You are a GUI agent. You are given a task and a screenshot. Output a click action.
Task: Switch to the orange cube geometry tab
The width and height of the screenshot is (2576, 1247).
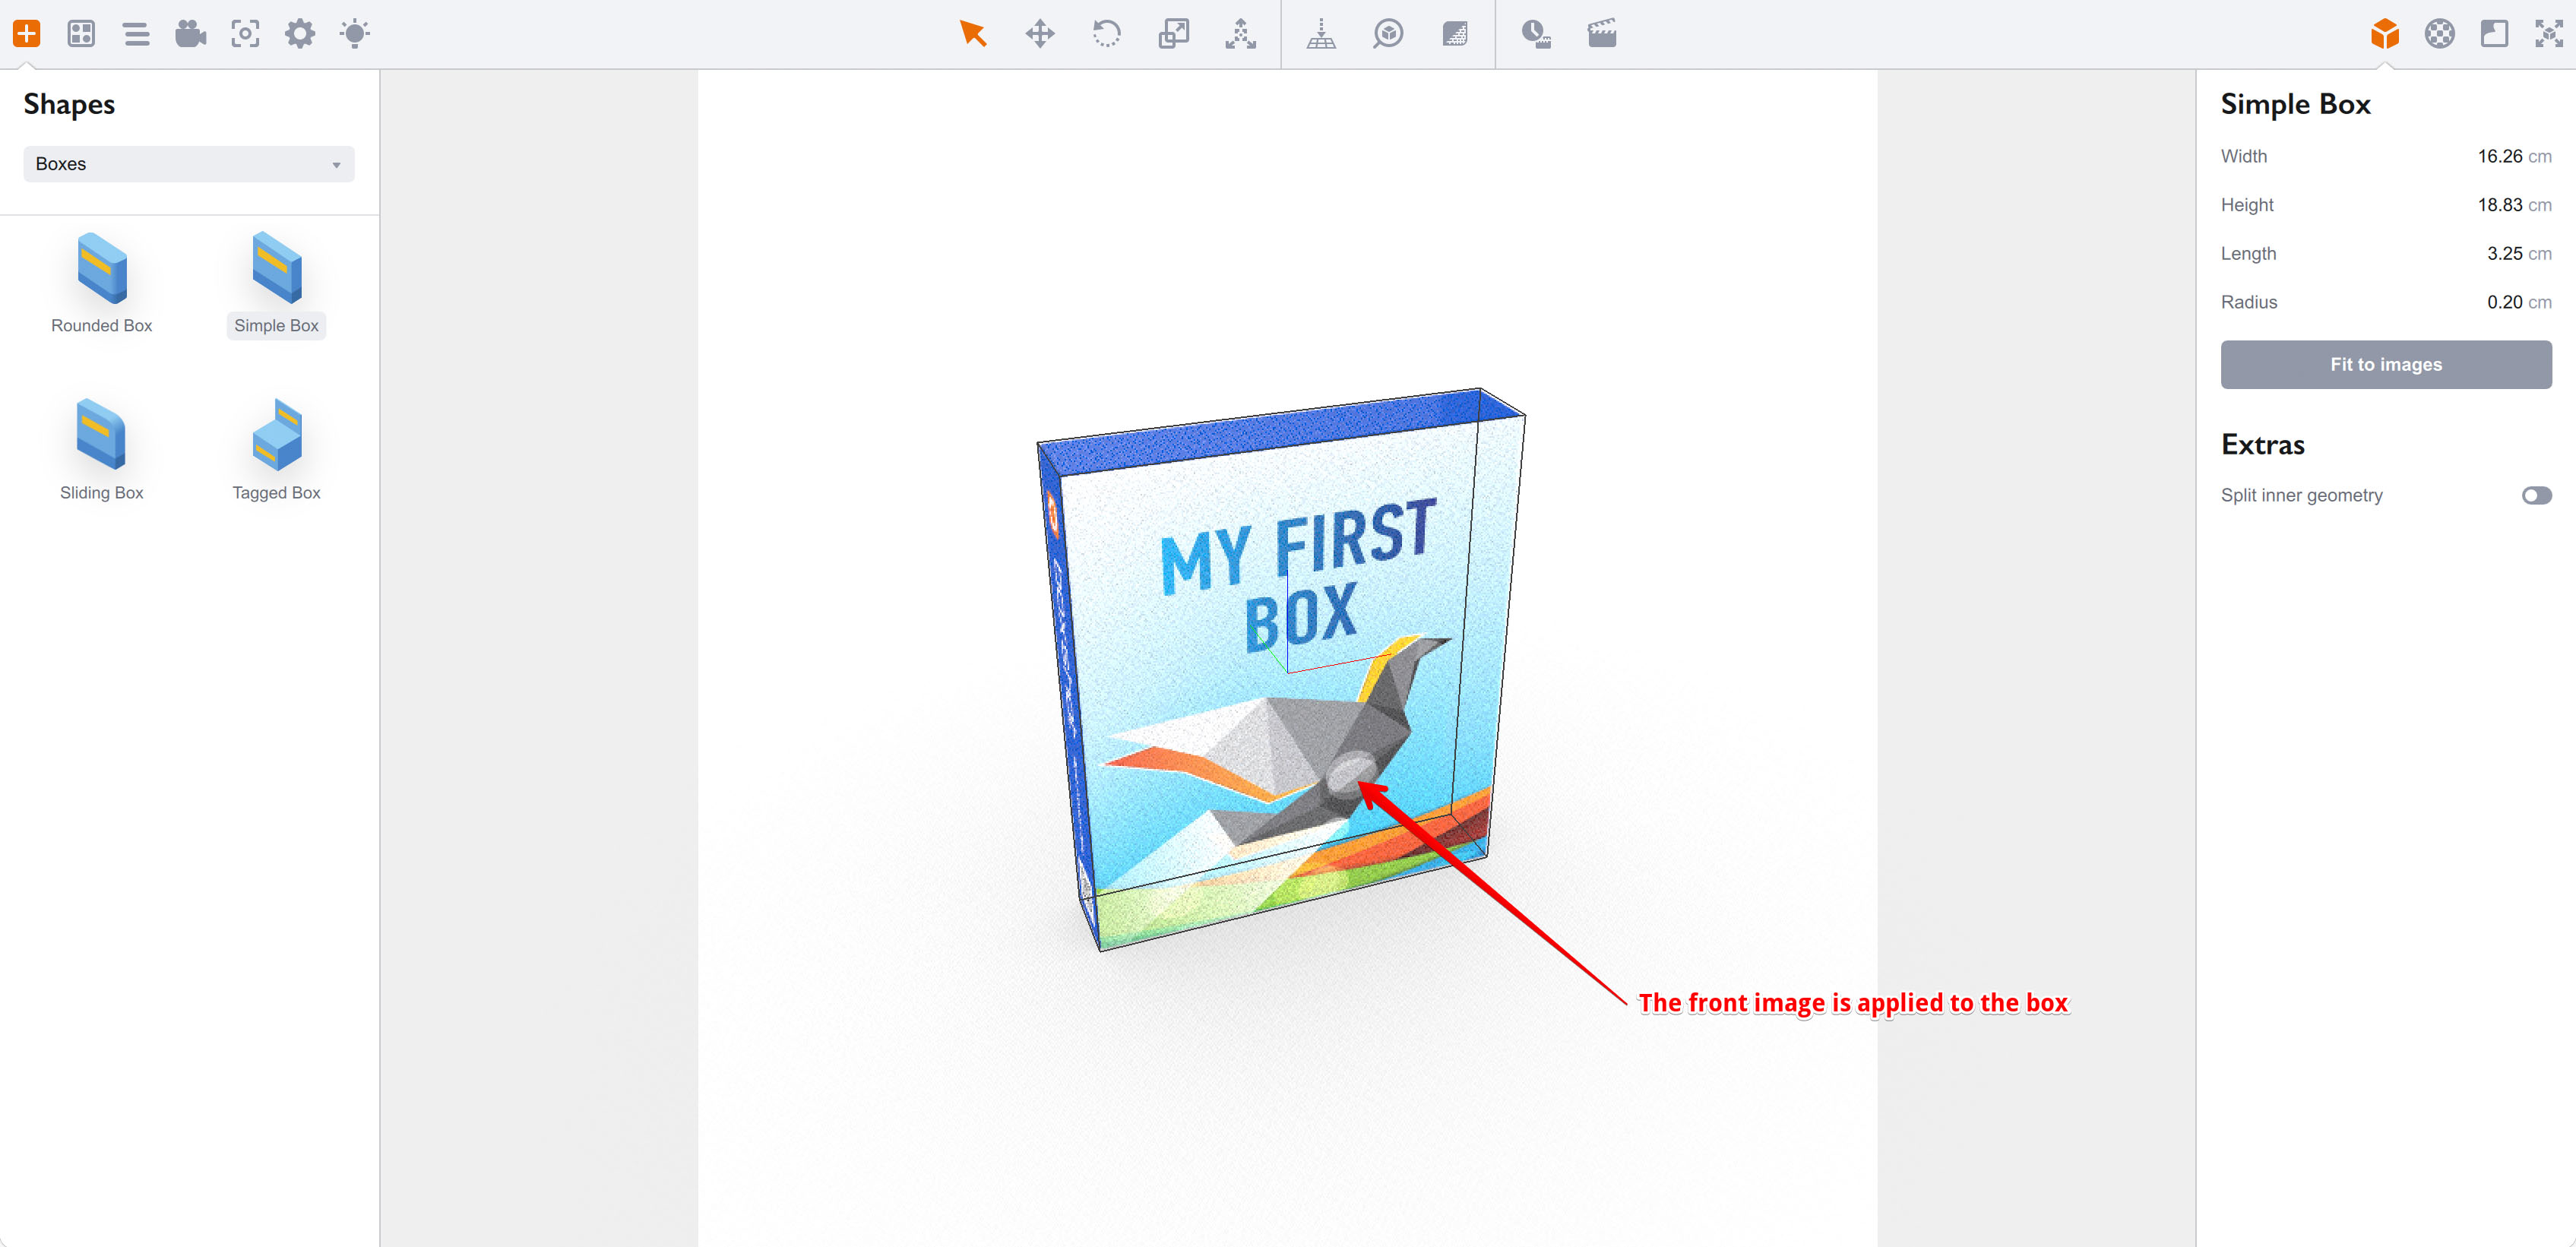(2385, 33)
